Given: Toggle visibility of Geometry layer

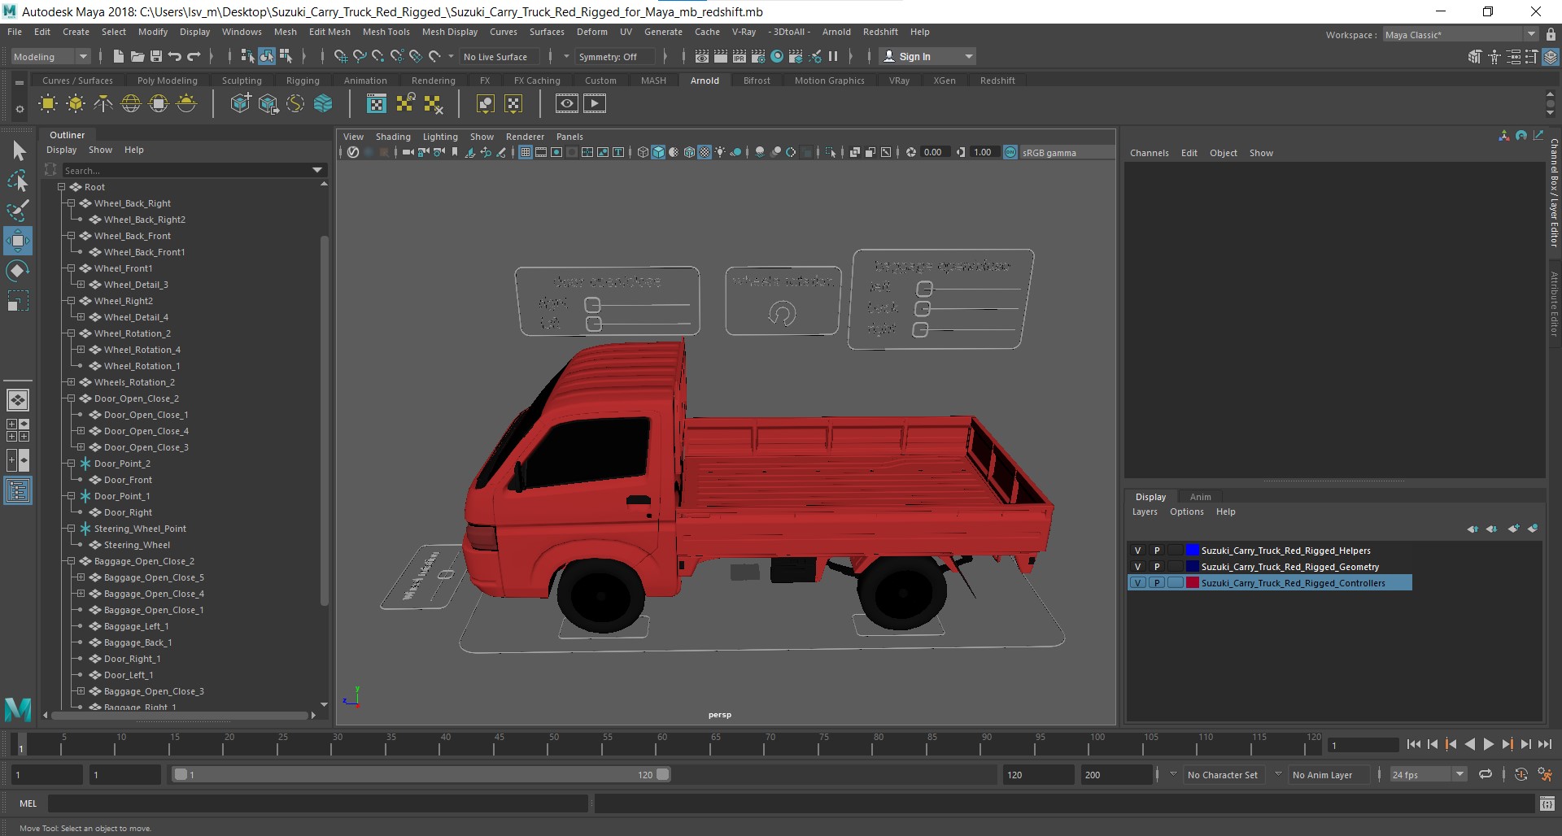Looking at the screenshot, I should 1137,567.
